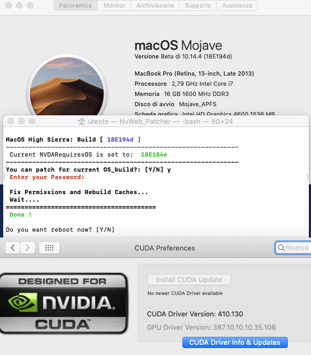Click the Processore 2,79 GHz Intel Core i7 line
Screen dimensions: 311x355
184,84
